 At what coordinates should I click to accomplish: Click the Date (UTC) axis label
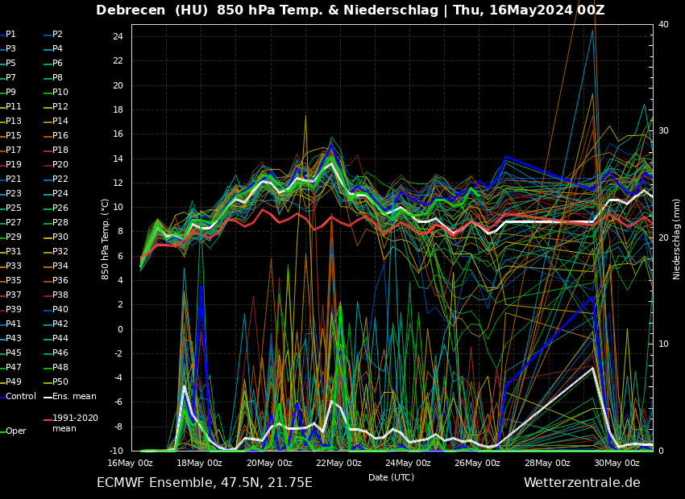click(x=391, y=477)
